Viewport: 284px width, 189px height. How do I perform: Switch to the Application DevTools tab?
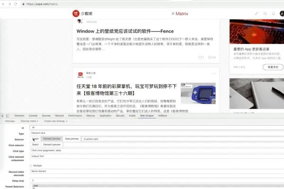point(106,115)
